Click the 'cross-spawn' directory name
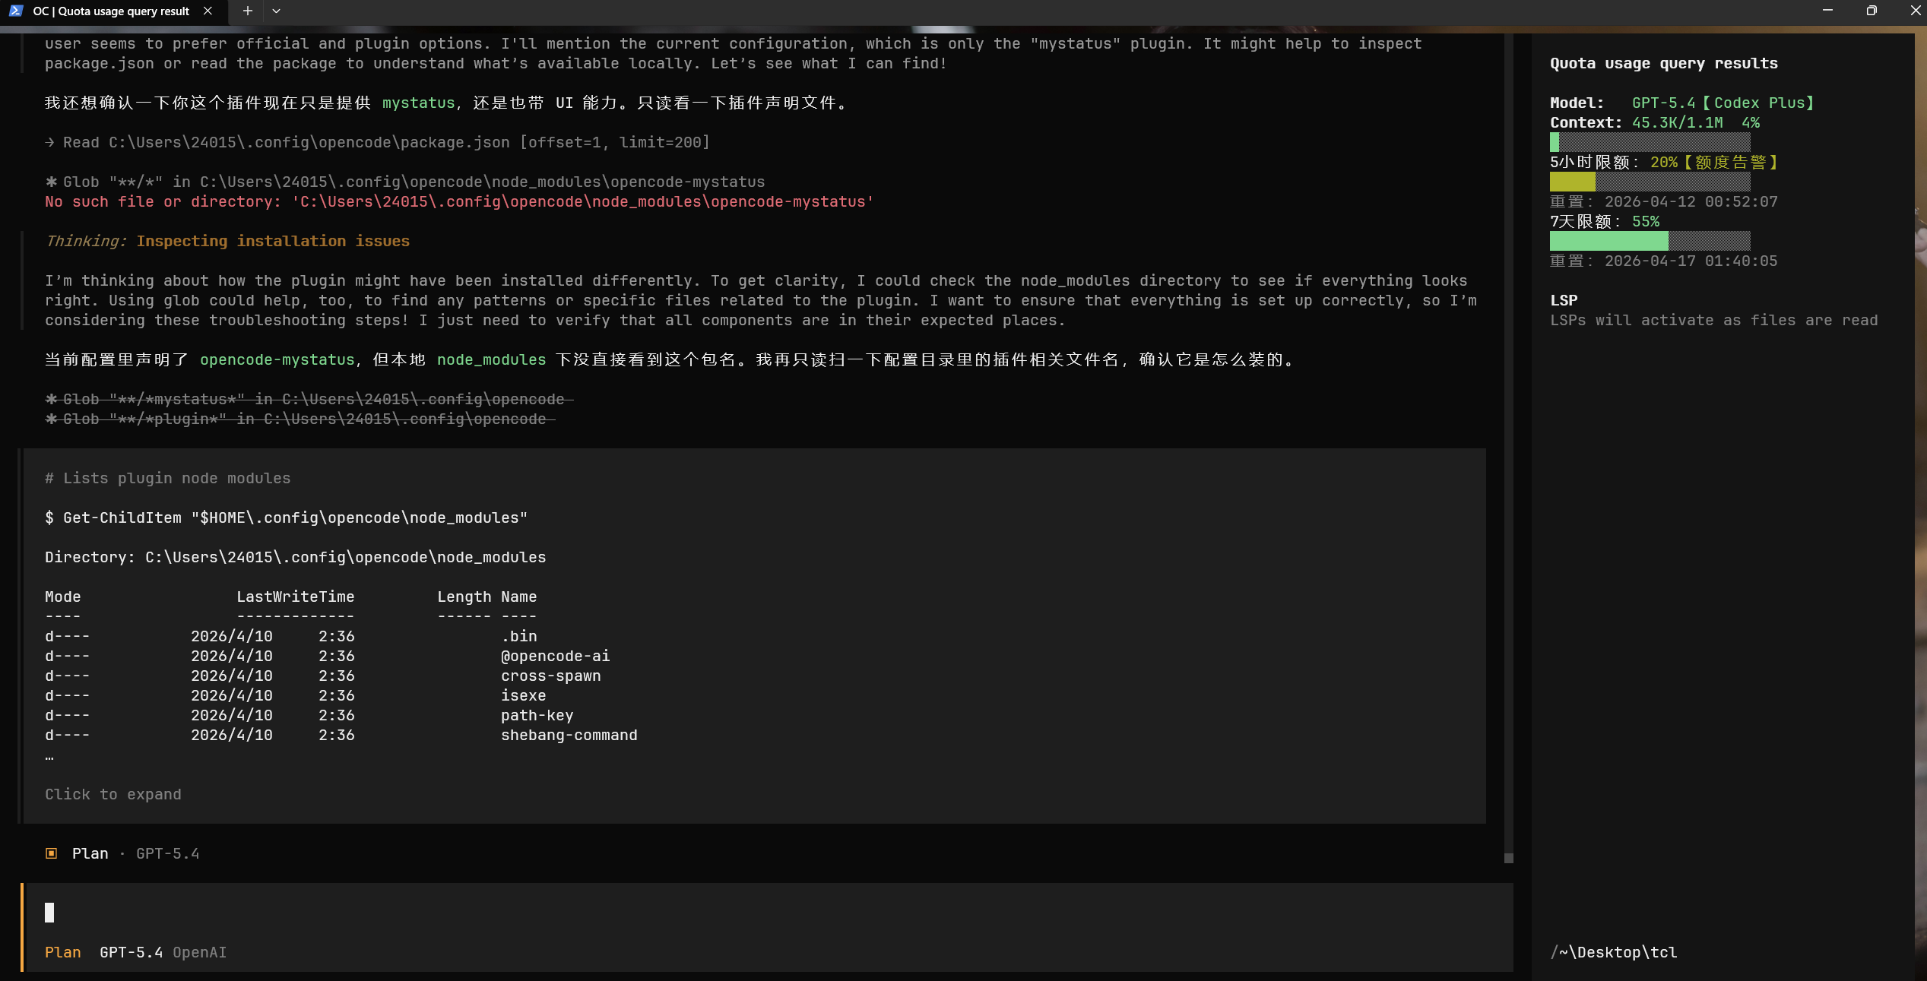The height and width of the screenshot is (981, 1927). click(x=551, y=676)
